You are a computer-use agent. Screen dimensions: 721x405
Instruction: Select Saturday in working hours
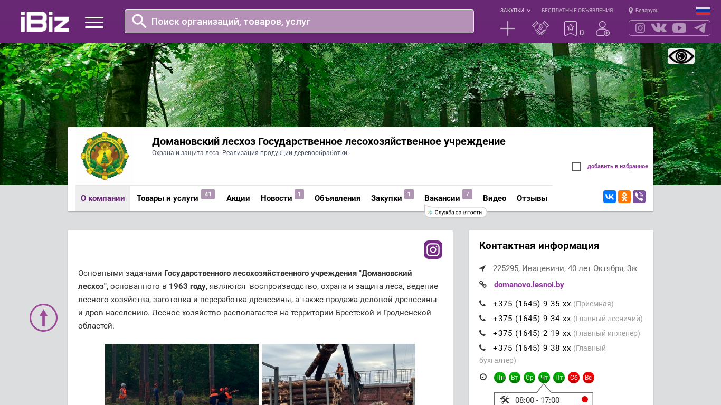(574, 378)
